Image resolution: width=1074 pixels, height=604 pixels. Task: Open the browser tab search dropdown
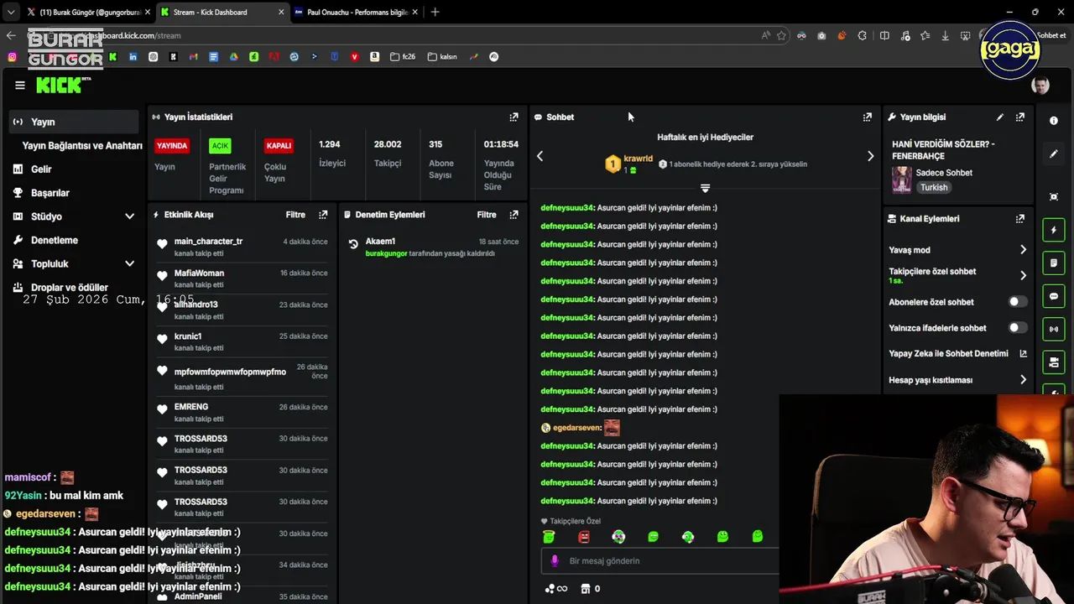(x=11, y=13)
